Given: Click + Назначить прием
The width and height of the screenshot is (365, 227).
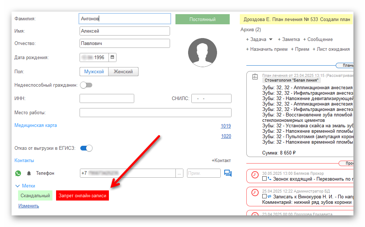Looking at the screenshot, I should [x=267, y=49].
